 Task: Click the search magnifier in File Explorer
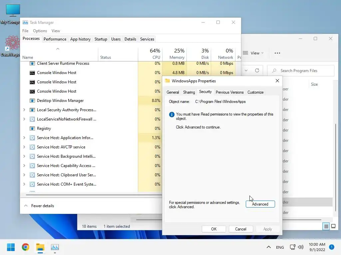[x=274, y=71]
